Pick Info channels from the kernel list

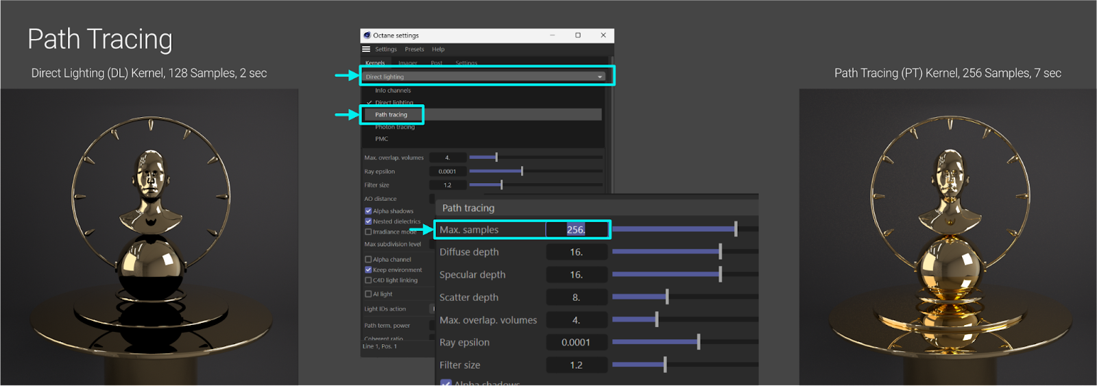pos(393,91)
